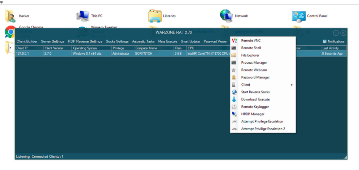
Task: Click the WARZONE RAT 2.70 title bar
Action: pos(174,32)
